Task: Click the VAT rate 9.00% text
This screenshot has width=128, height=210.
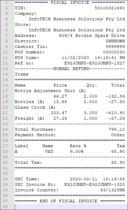Action: pyautogui.click(x=77, y=151)
